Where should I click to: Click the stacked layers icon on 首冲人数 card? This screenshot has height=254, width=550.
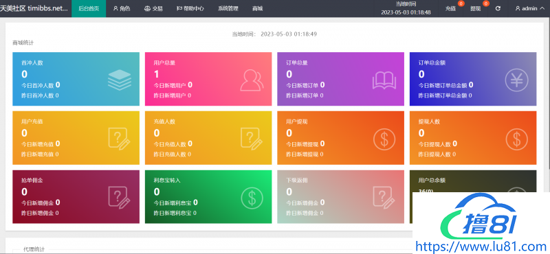[x=119, y=80]
